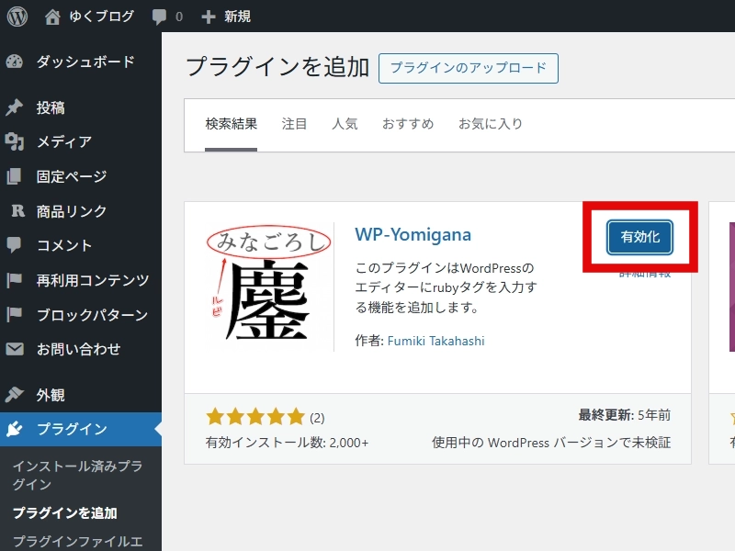
Task: Click the WordPress logo icon
Action: [17, 17]
